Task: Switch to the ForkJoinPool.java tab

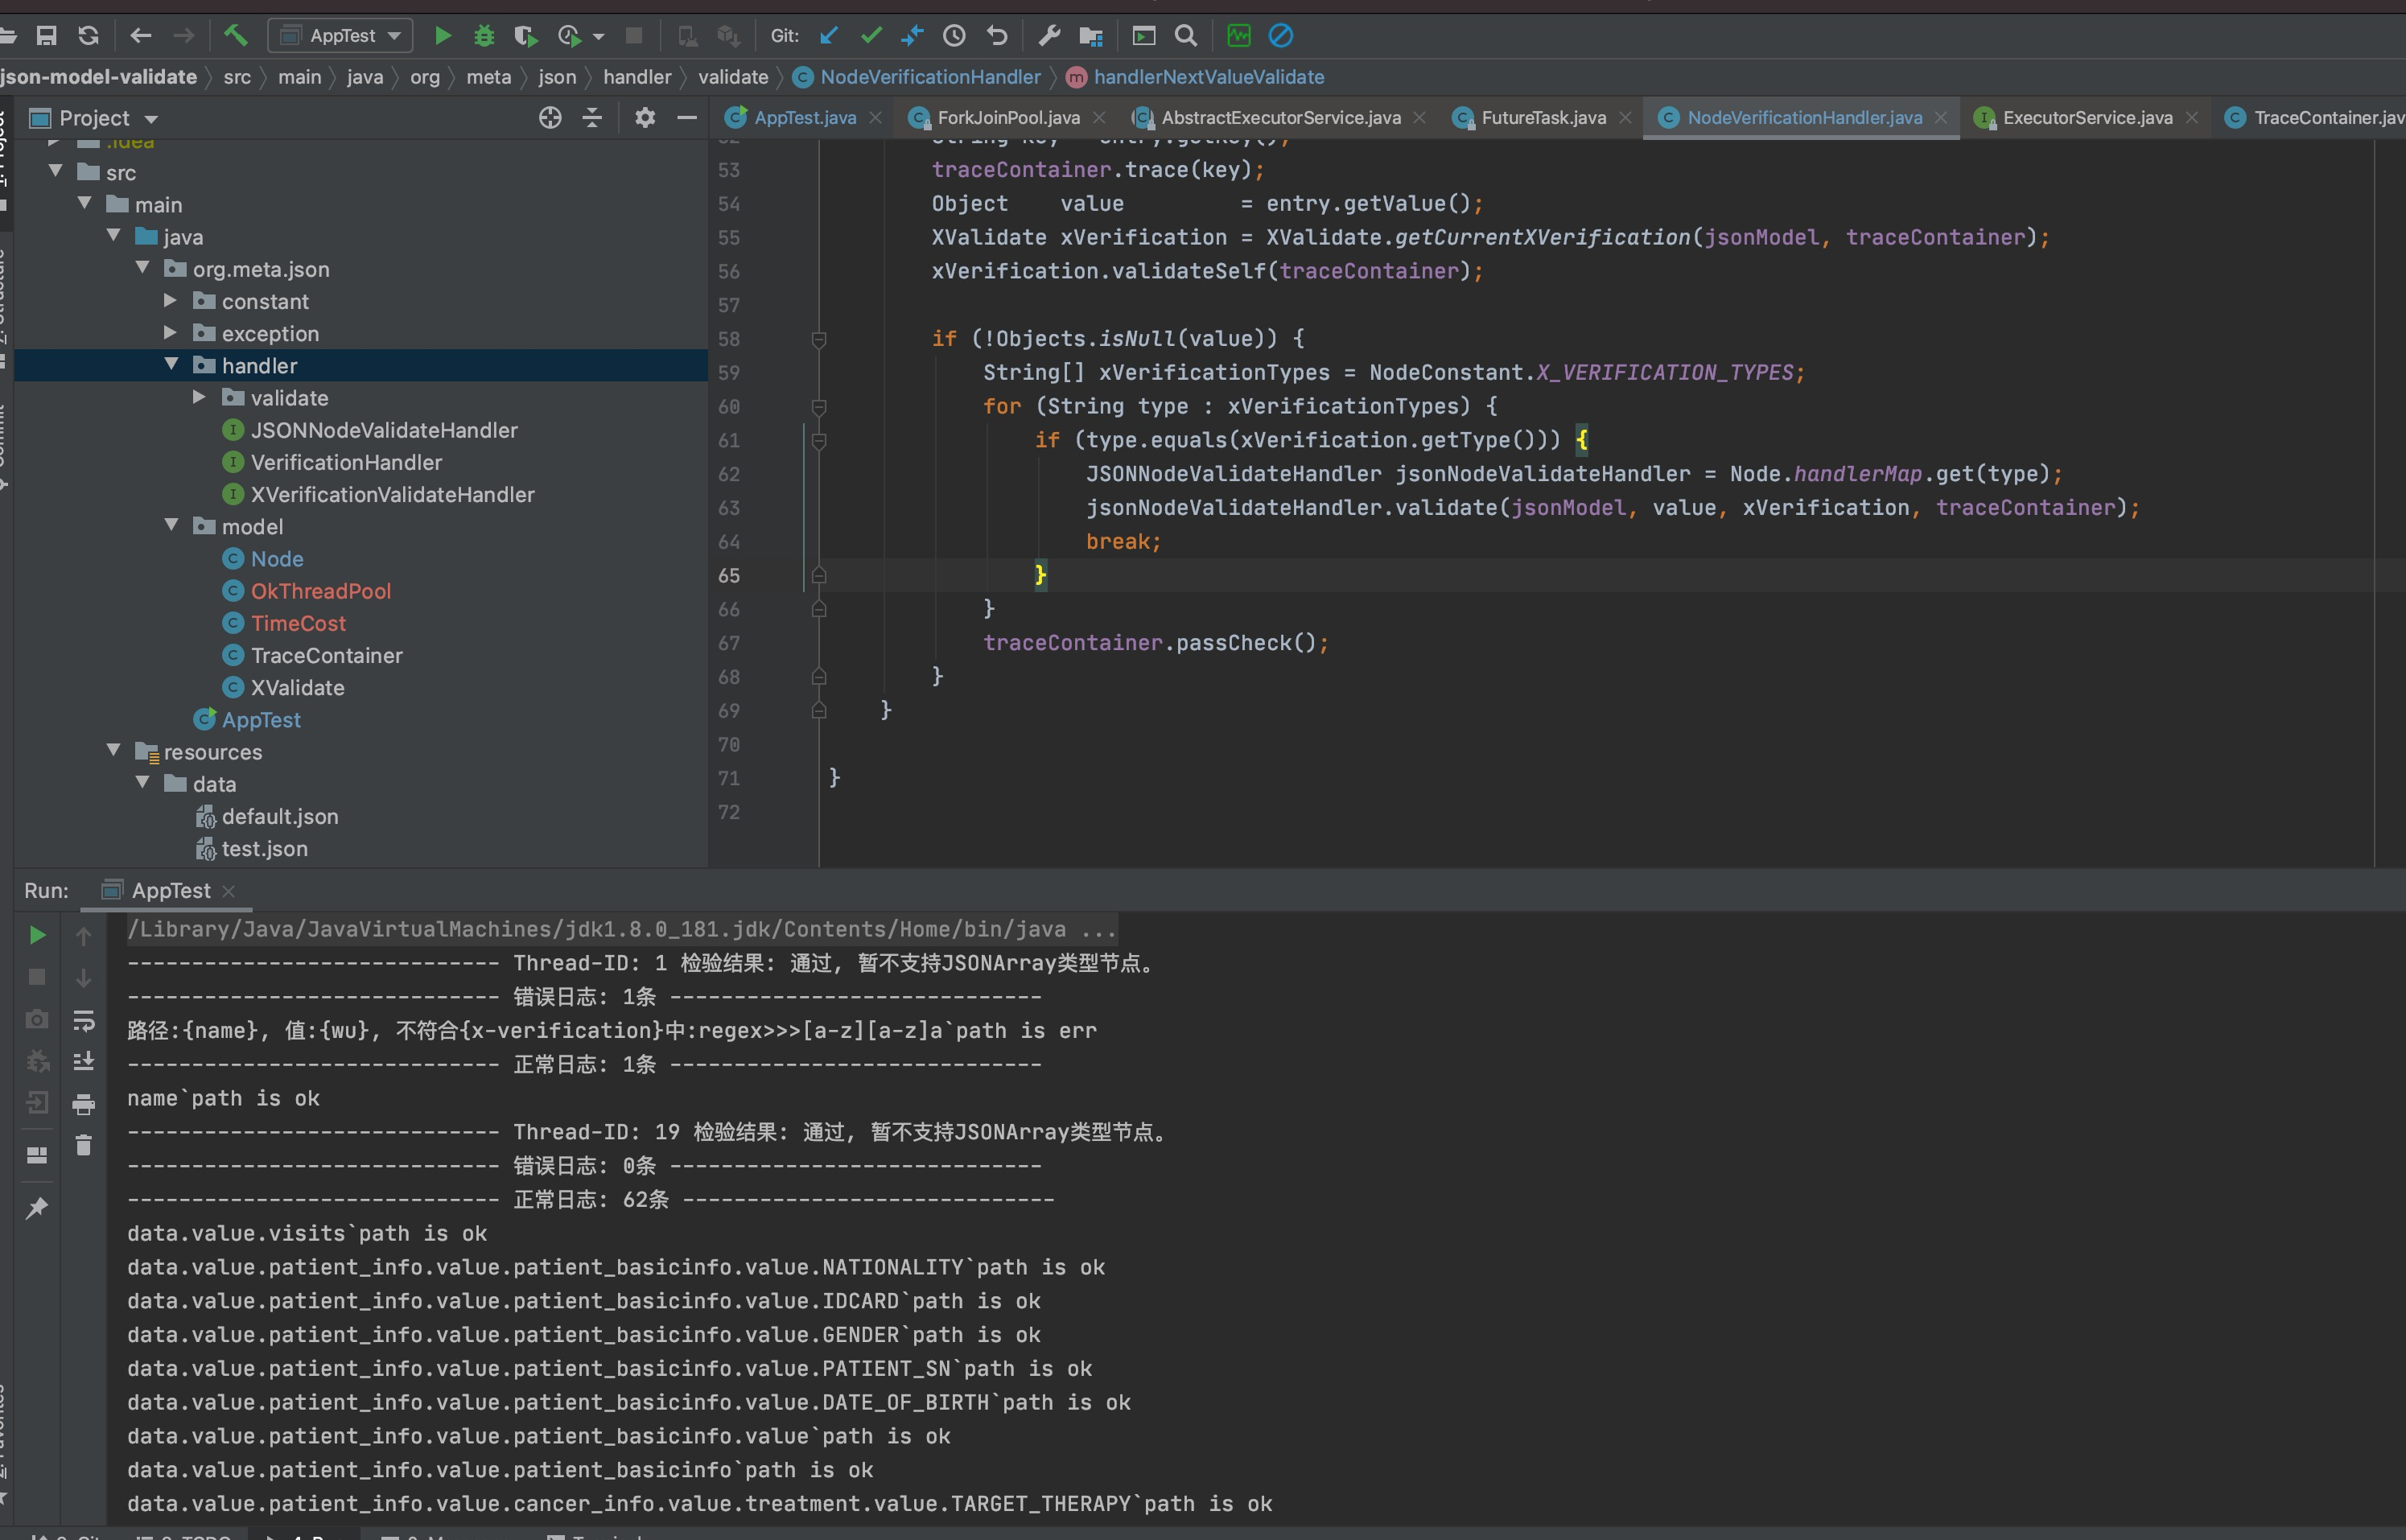Action: (1008, 117)
